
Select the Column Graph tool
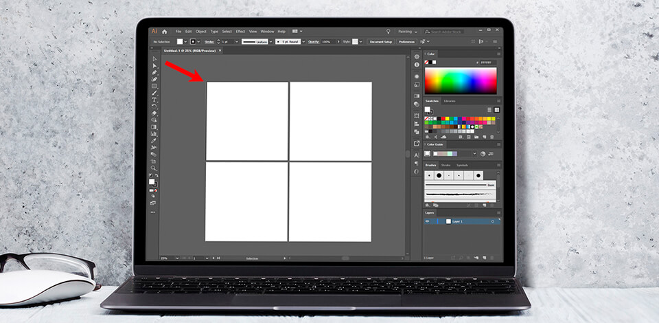(154, 134)
